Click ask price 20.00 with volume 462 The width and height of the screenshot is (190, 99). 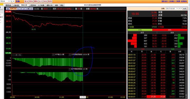tap(164, 38)
